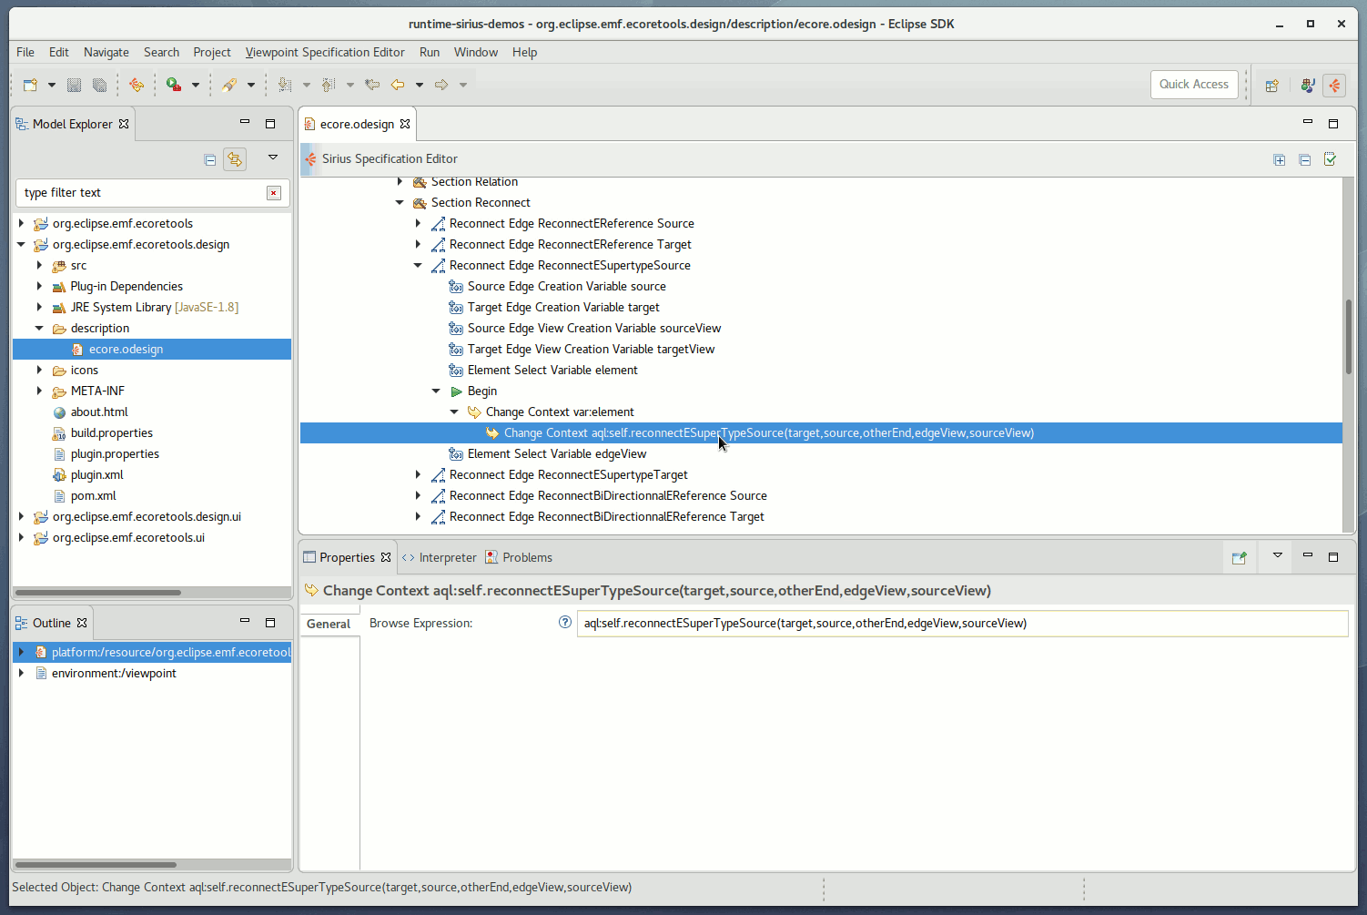The image size is (1367, 915).
Task: Select the ecore.odesign editor tab
Action: [357, 124]
